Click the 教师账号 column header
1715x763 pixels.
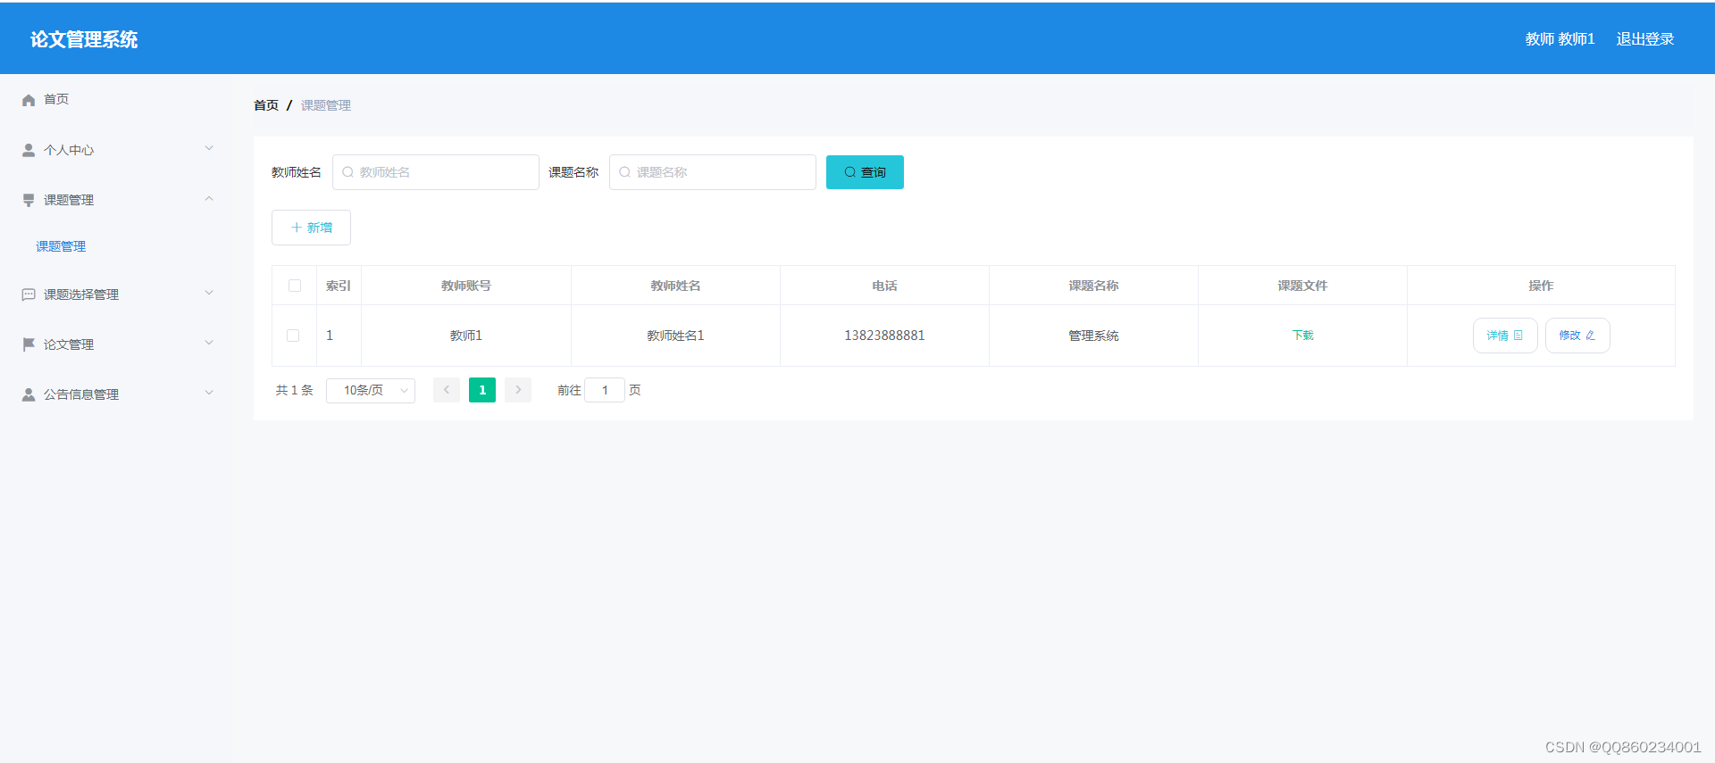coord(466,286)
